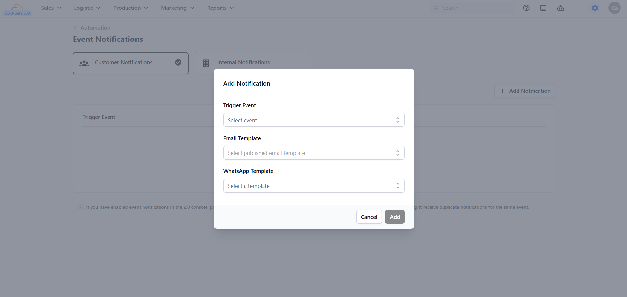The image size is (627, 297).
Task: Expand the WhatsApp Template dropdown
Action: [x=313, y=186]
